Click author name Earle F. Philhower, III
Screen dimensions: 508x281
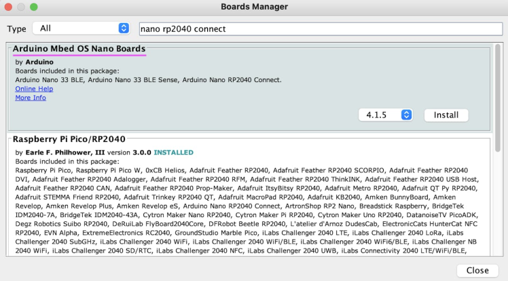click(65, 153)
